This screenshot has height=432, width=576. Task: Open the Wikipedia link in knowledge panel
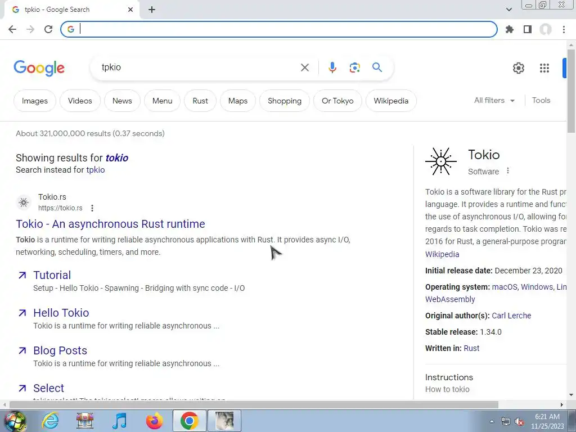[442, 254]
